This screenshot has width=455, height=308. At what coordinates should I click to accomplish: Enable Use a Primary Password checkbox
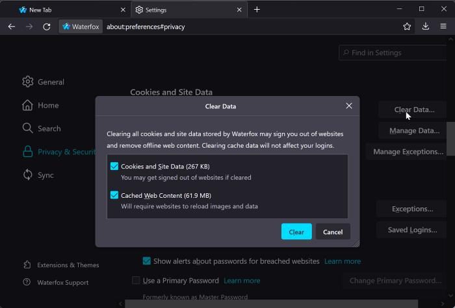136,280
